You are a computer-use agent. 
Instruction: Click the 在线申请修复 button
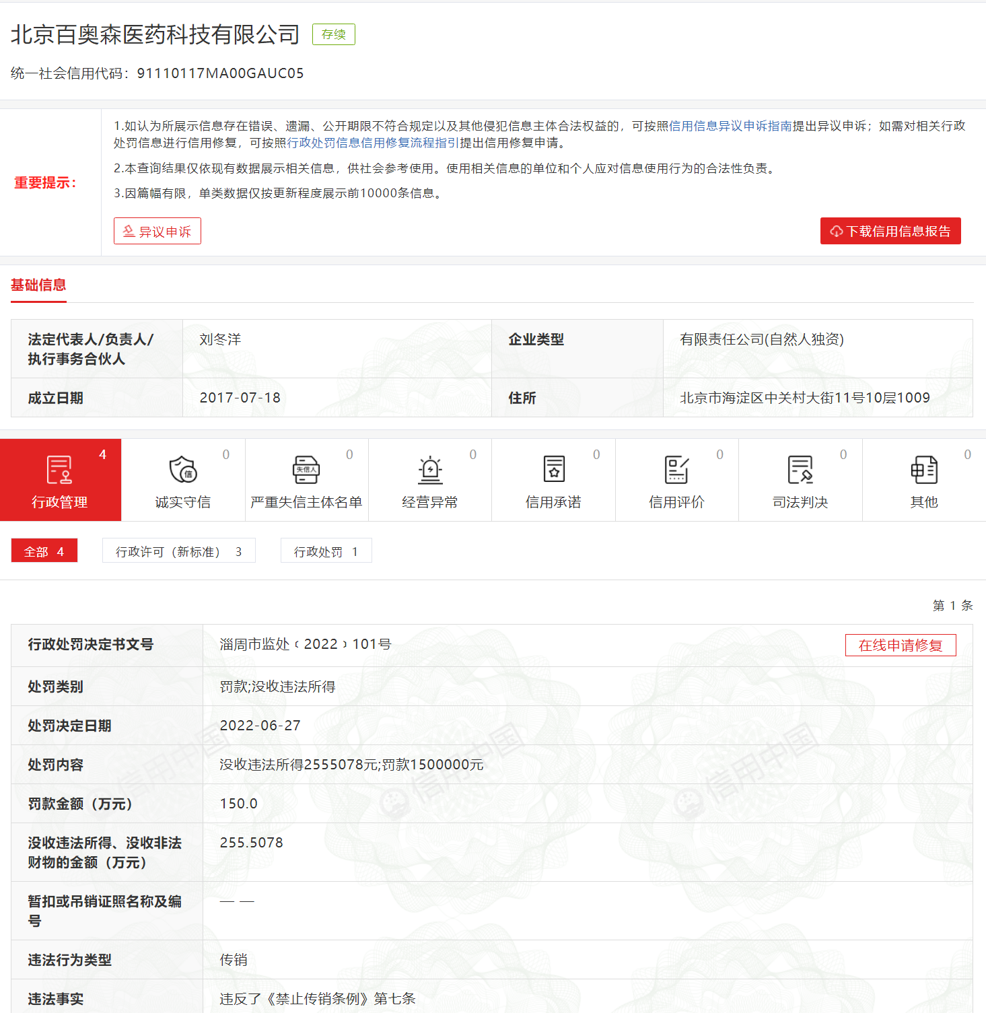click(900, 645)
